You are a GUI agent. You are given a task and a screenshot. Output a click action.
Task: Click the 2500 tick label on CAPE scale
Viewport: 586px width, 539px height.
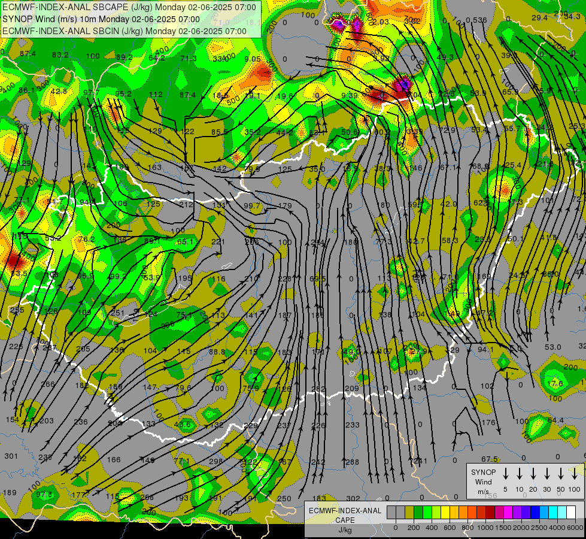point(539,528)
